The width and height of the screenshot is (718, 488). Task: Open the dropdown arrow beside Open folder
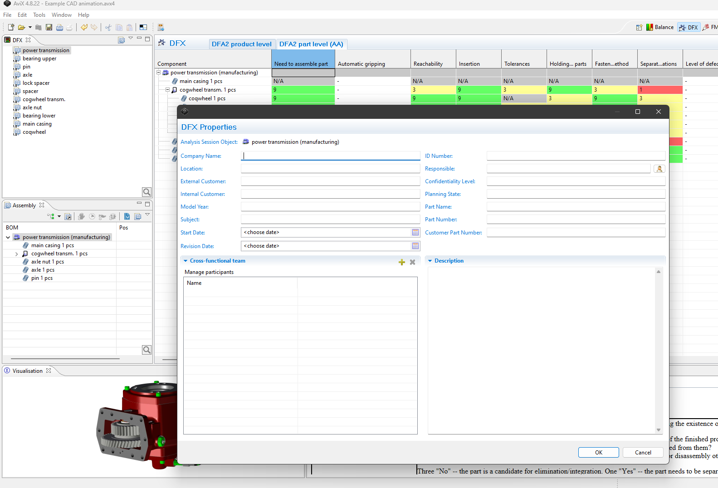[30, 28]
